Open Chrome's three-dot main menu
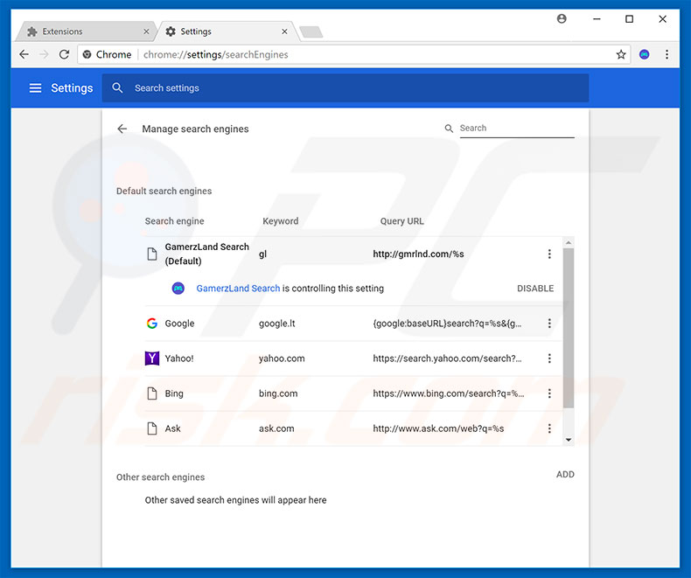The height and width of the screenshot is (578, 691). (x=667, y=54)
